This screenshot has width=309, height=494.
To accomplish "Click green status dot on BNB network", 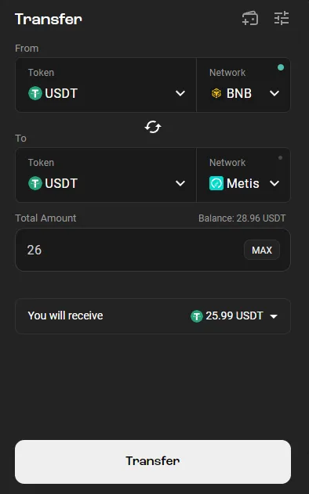I will coord(281,67).
